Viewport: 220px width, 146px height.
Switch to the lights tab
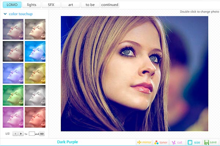32,5
